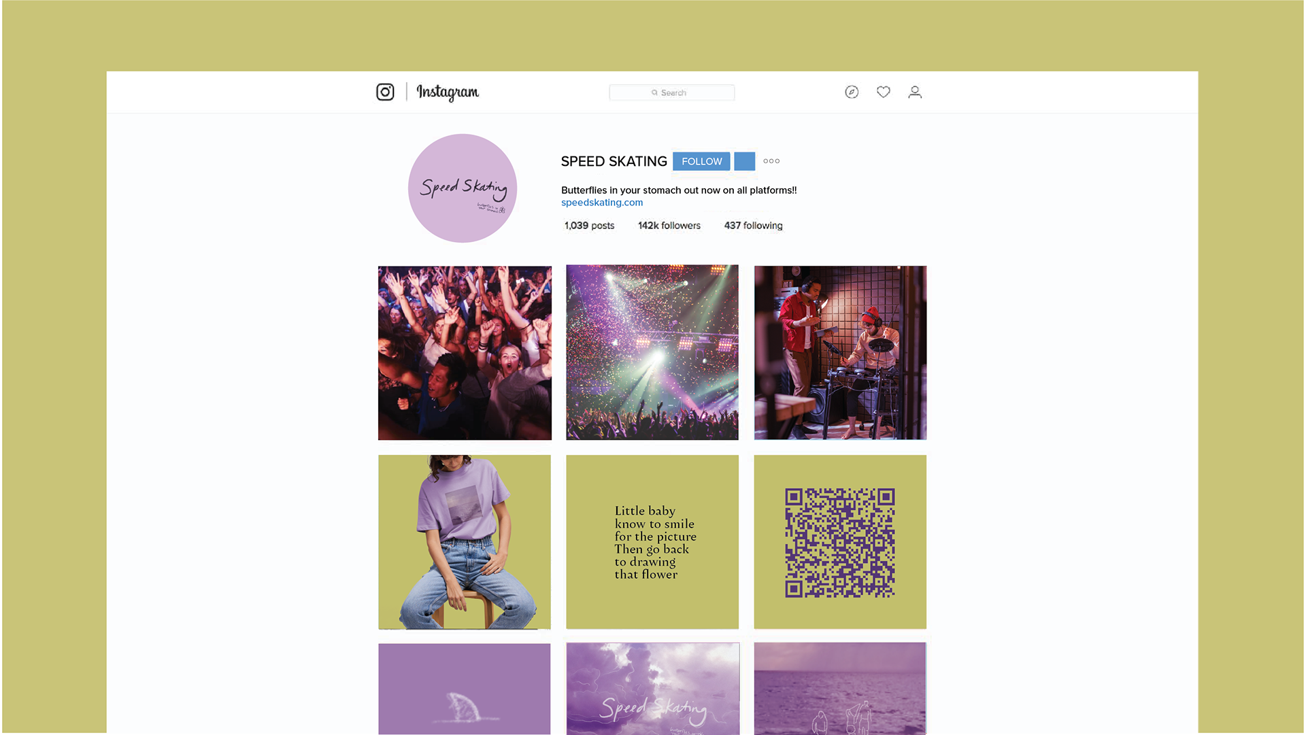Screen dimensions: 1306x735
Task: Click the Speed Skating profile picture
Action: 463,188
